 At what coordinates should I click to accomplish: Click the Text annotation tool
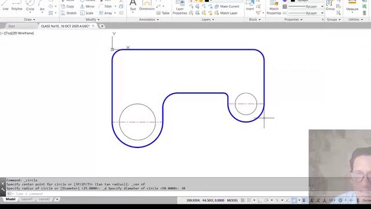point(133,6)
